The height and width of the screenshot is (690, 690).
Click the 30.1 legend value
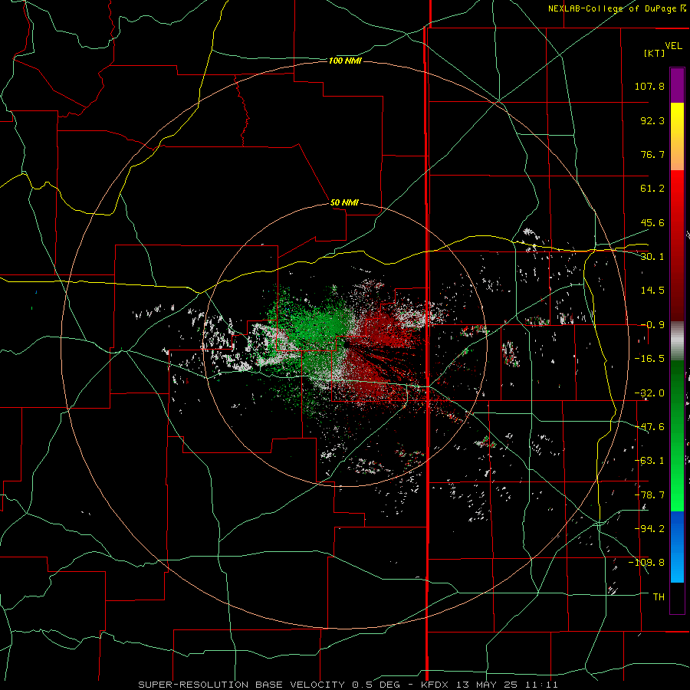point(652,257)
